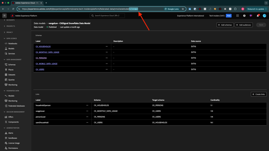Viewport: 269px width, 151px height.
Task: Go back in browser history
Action: point(3,9)
